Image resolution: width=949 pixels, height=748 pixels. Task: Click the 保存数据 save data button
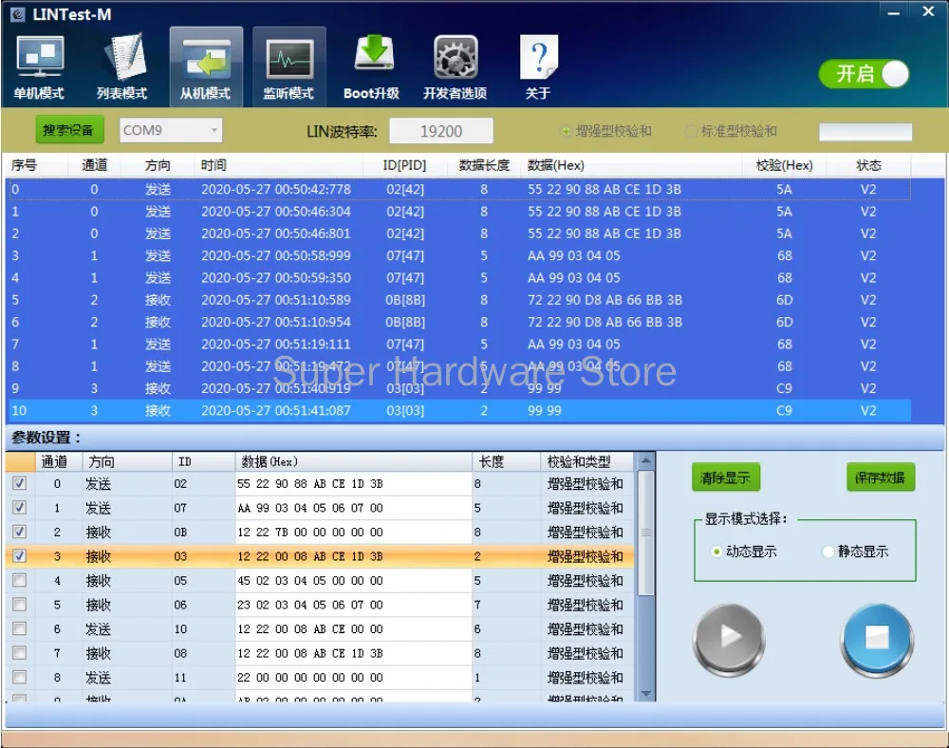880,478
